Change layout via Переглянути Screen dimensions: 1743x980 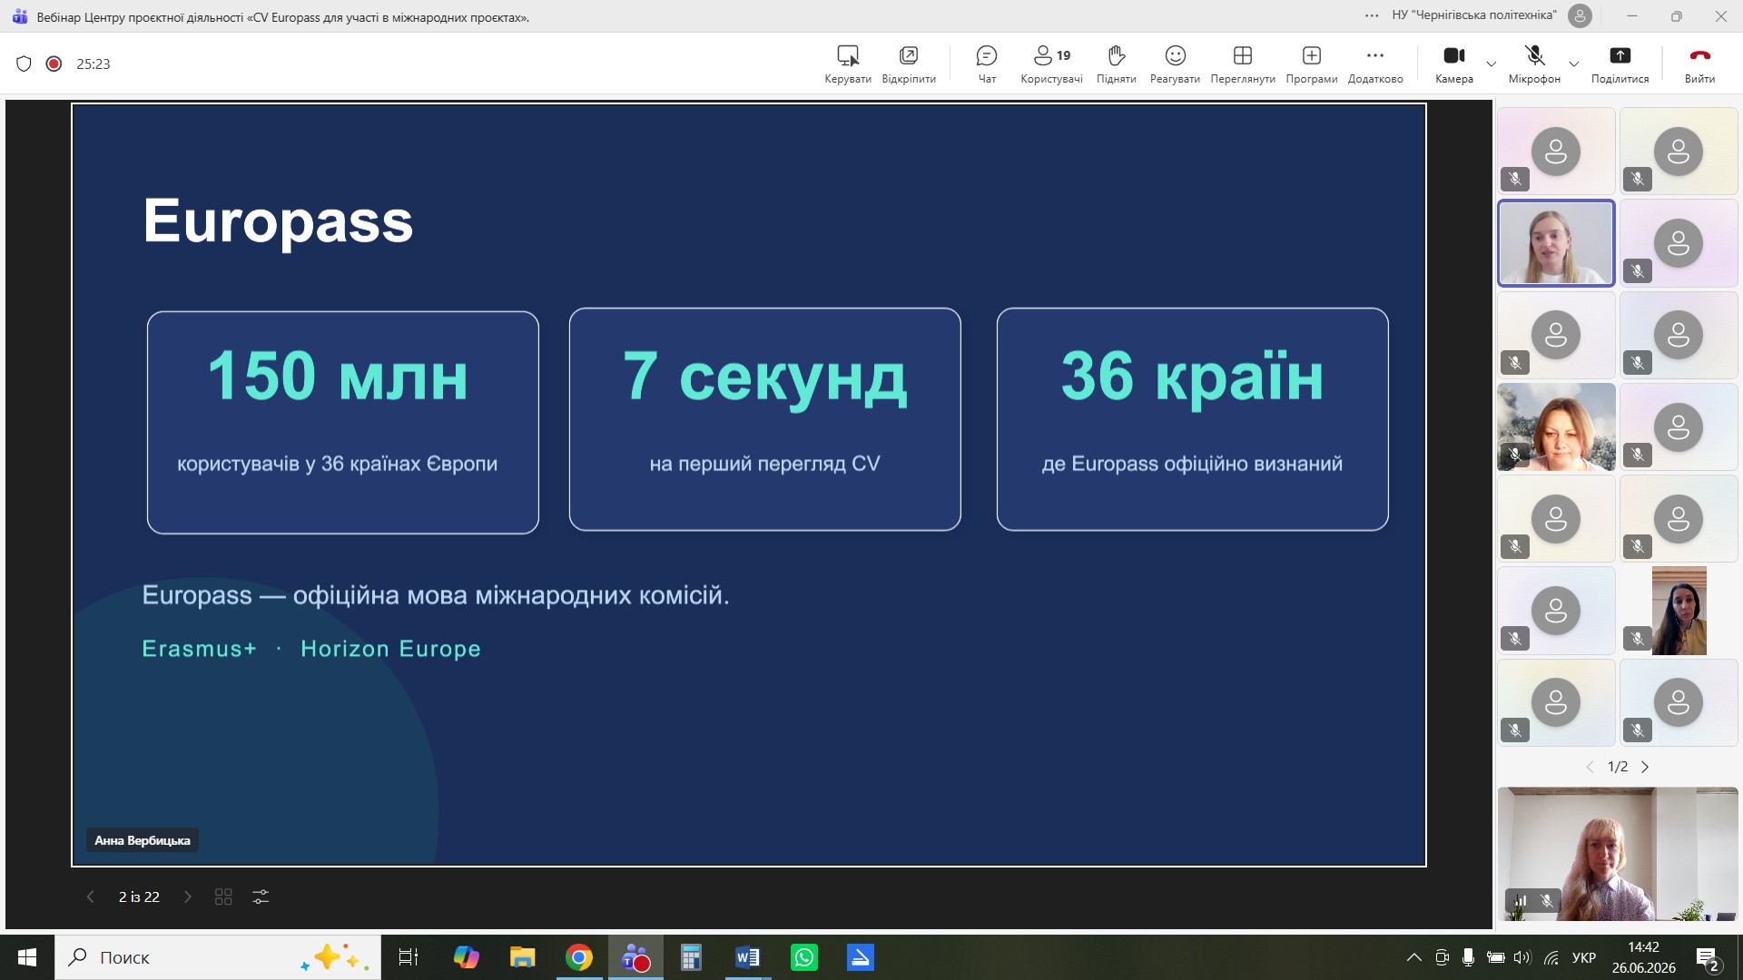[1243, 64]
